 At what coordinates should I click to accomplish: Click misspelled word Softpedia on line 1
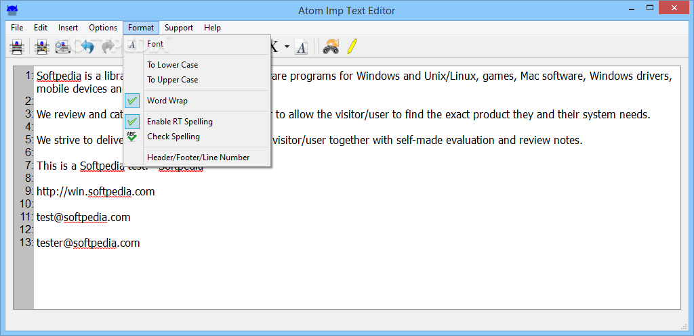(58, 76)
